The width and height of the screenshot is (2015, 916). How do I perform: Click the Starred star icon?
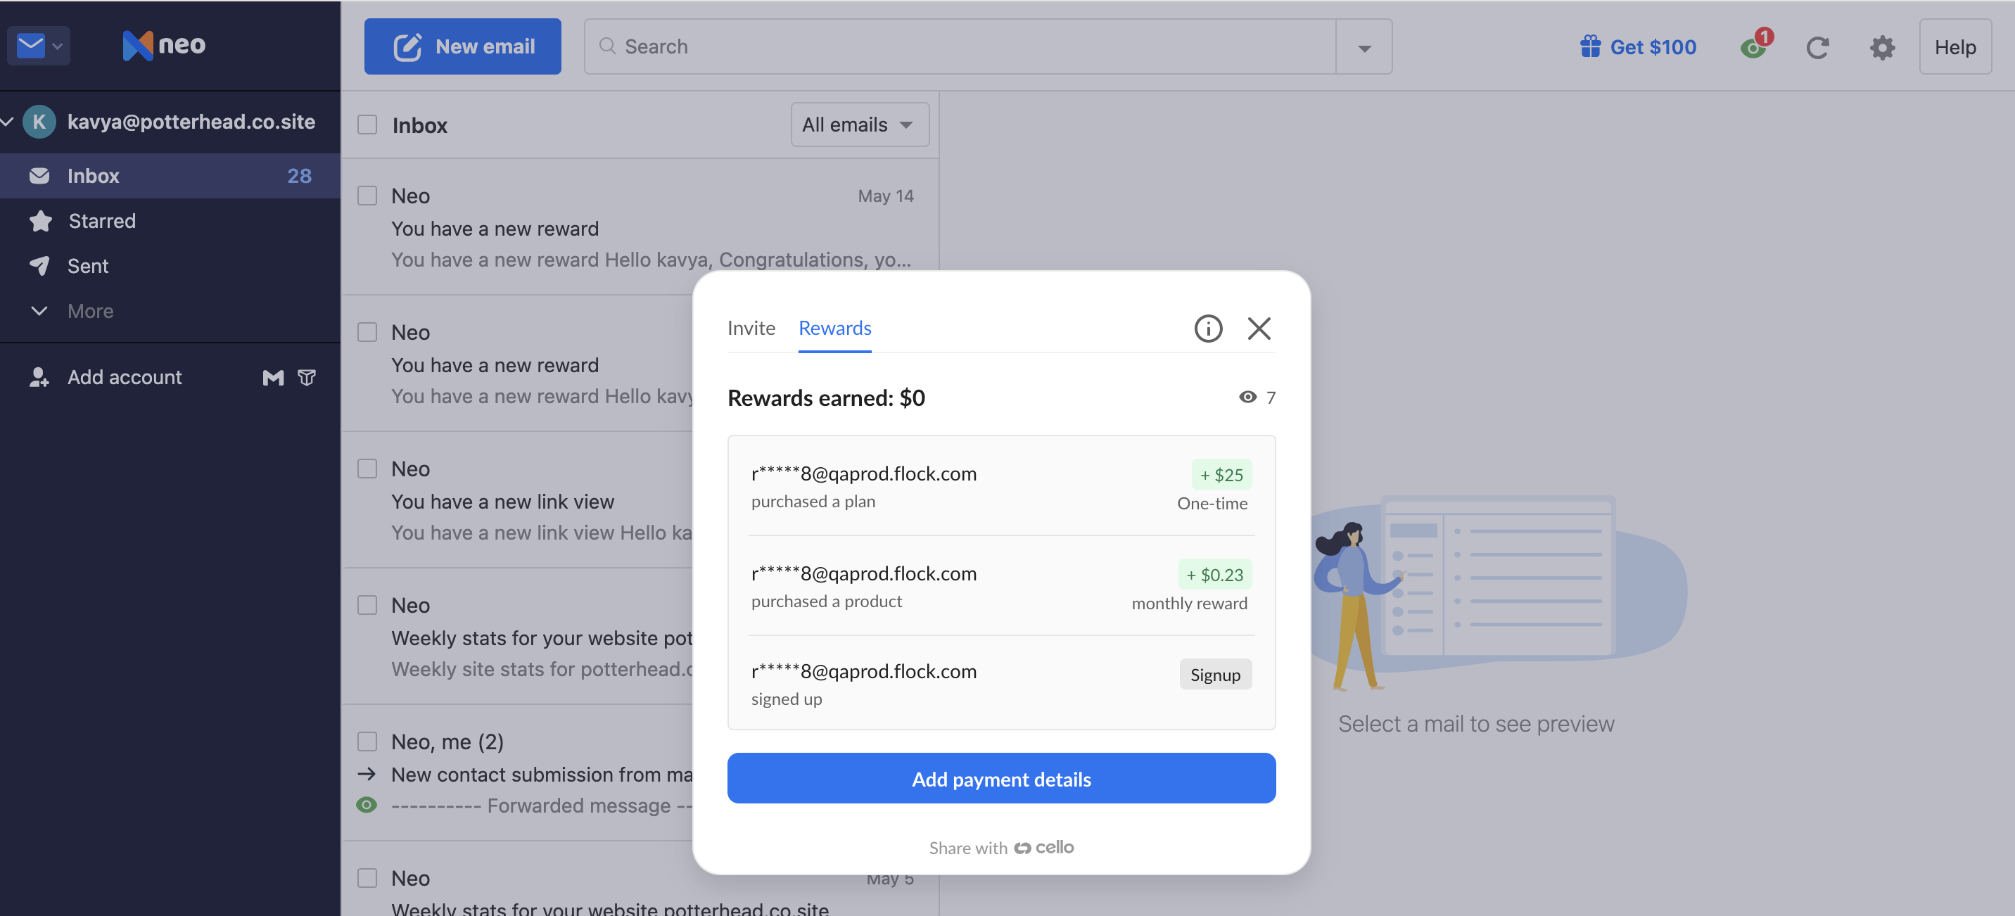40,221
